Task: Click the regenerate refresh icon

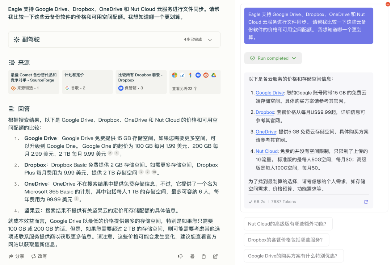Action: click(x=366, y=202)
